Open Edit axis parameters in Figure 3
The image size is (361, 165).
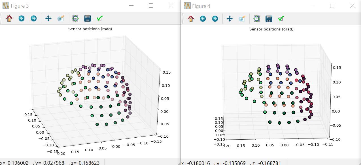99,19
